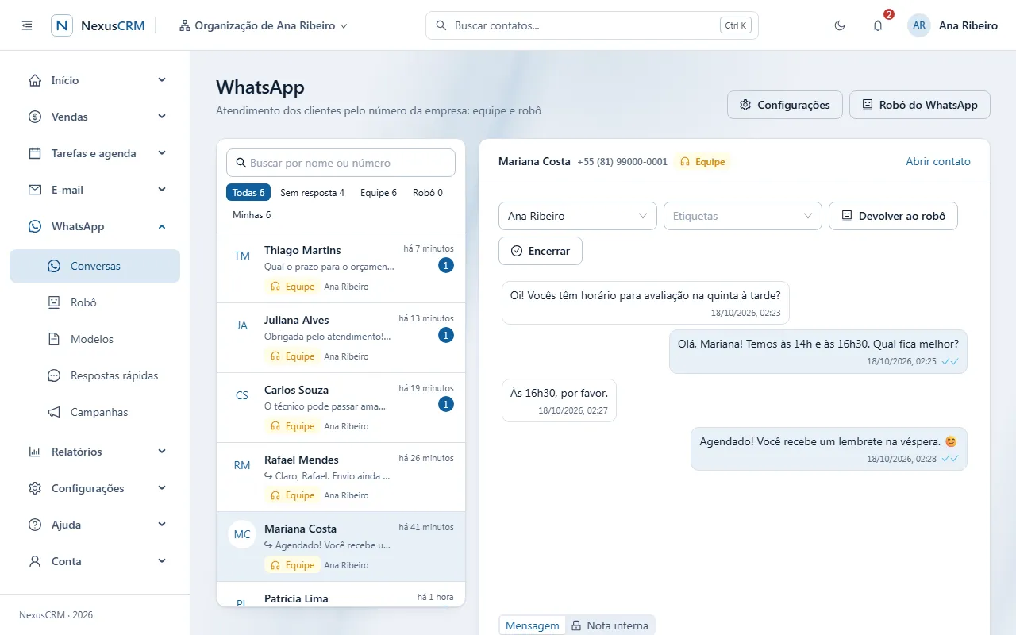Open notifications from the bell icon
Image resolution: width=1016 pixels, height=635 pixels.
878,25
